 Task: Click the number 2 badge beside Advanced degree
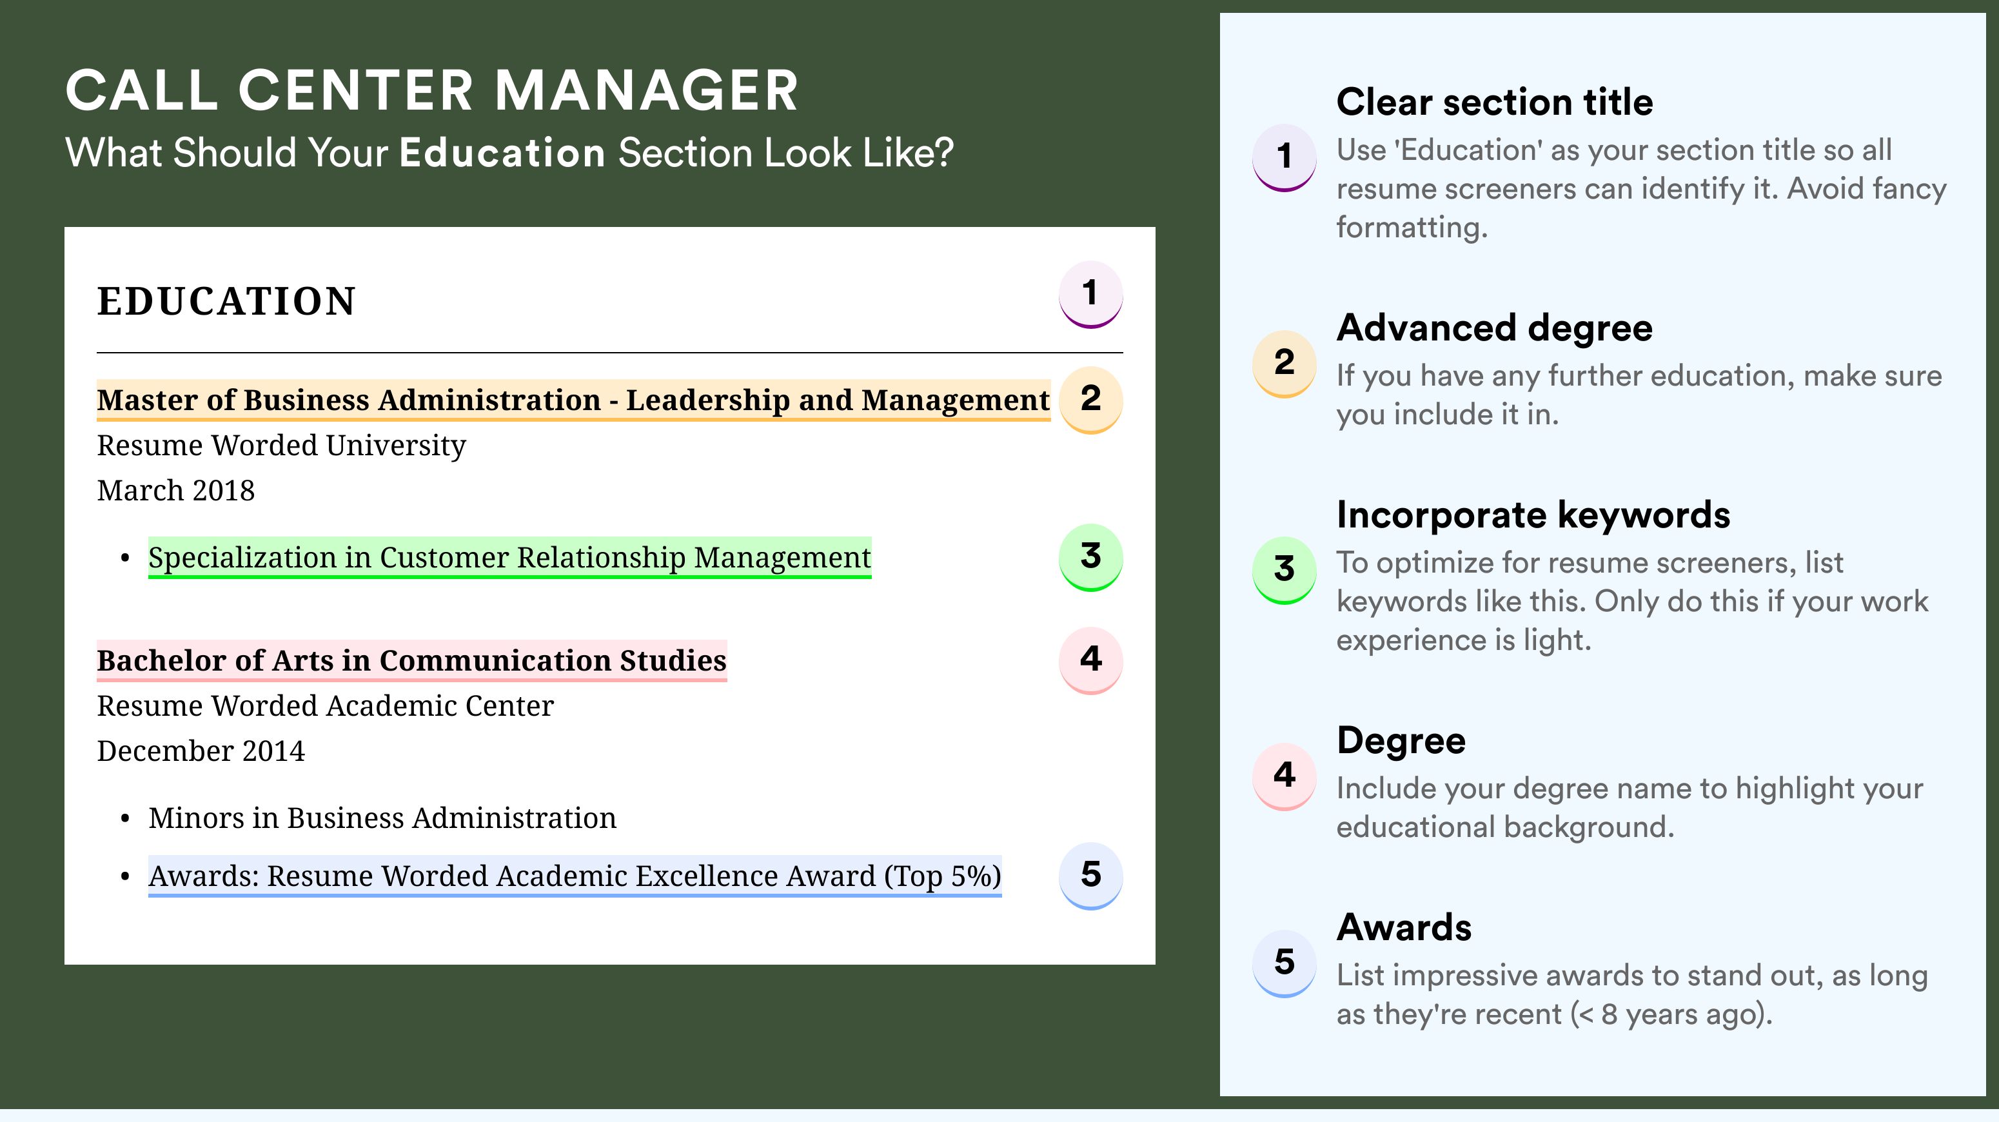[1285, 364]
